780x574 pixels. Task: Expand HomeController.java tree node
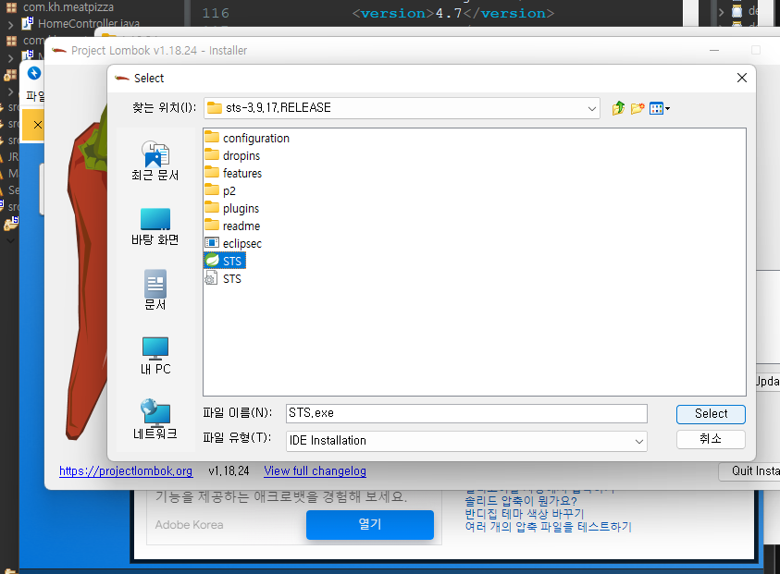click(x=10, y=24)
